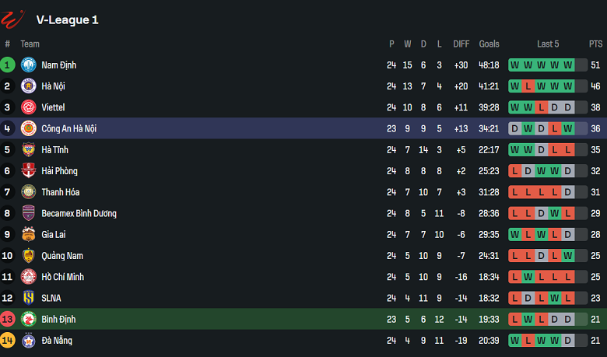607x357 pixels.
Task: Click the Thanh Hóa club crest
Action: pos(29,192)
